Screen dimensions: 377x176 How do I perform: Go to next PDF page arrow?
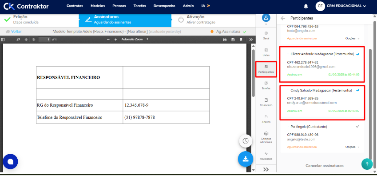[33, 39]
